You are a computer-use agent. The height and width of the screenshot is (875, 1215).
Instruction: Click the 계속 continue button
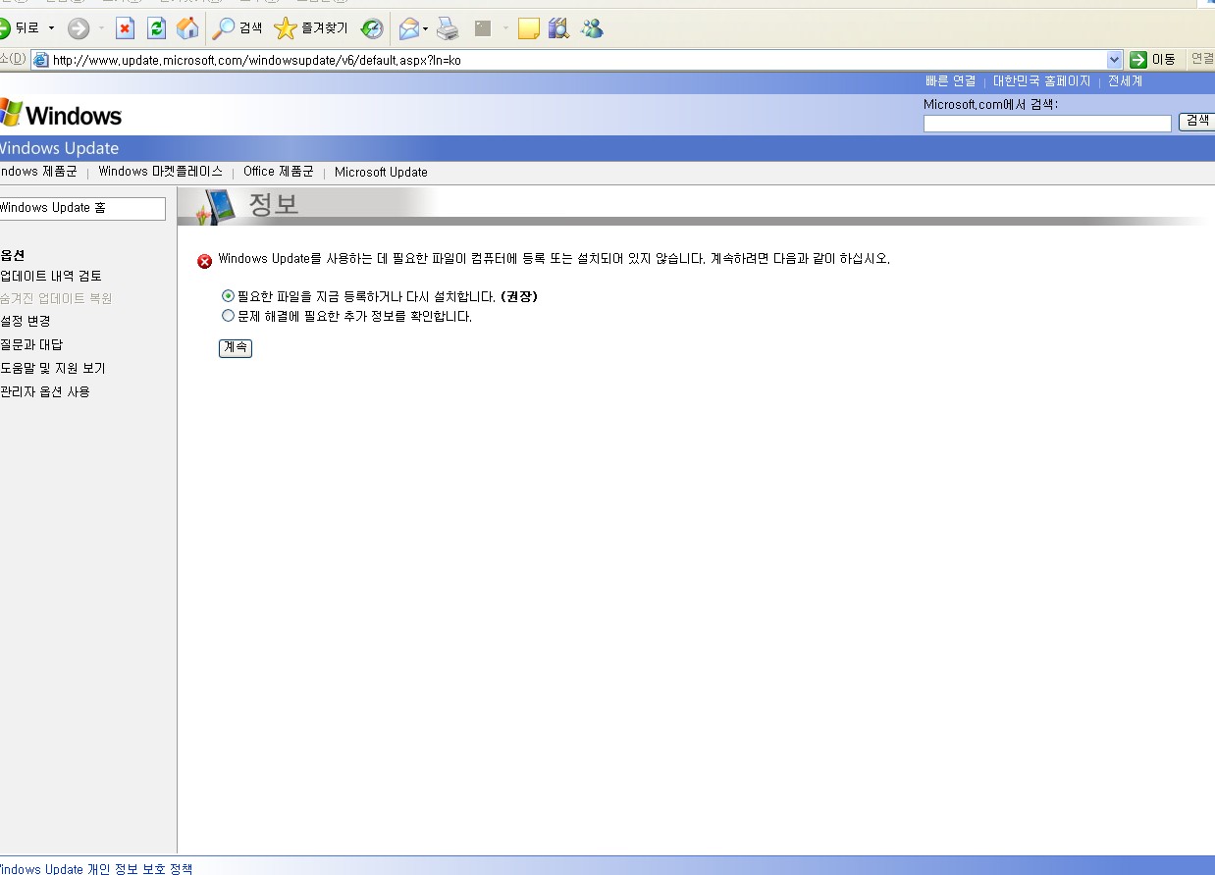click(236, 347)
